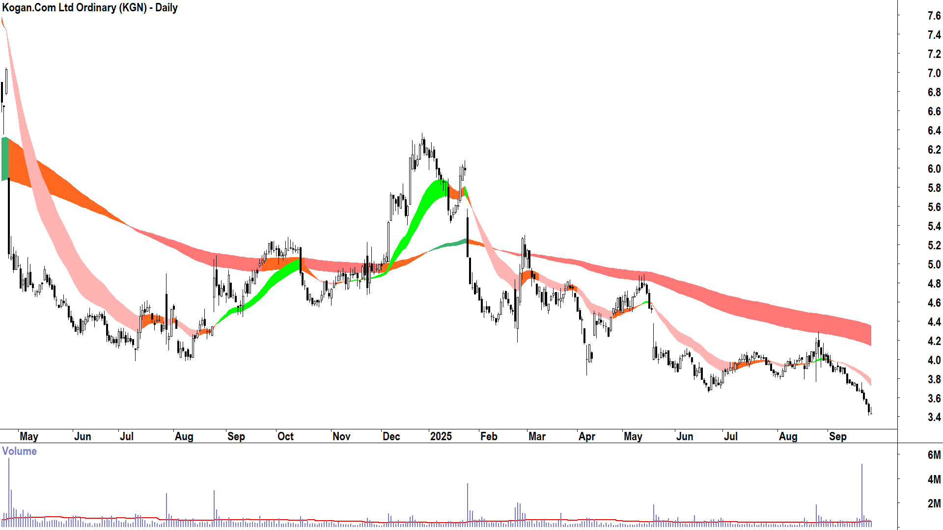Screen dimensions: 943x530
Task: Click the Feb label on time axis
Action: 489,436
